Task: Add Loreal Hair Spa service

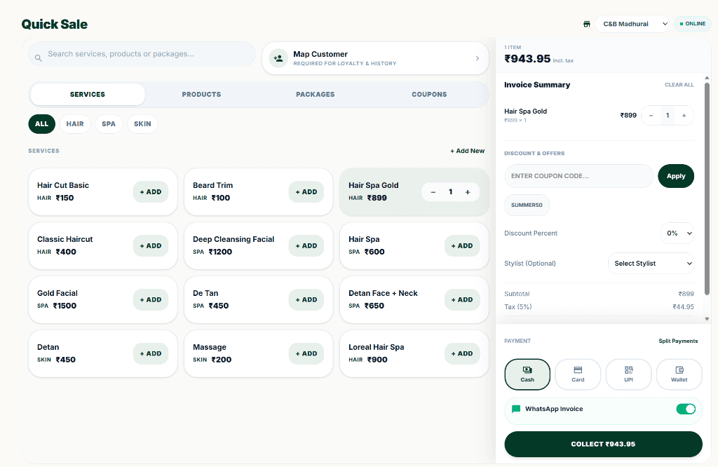Action: point(462,353)
